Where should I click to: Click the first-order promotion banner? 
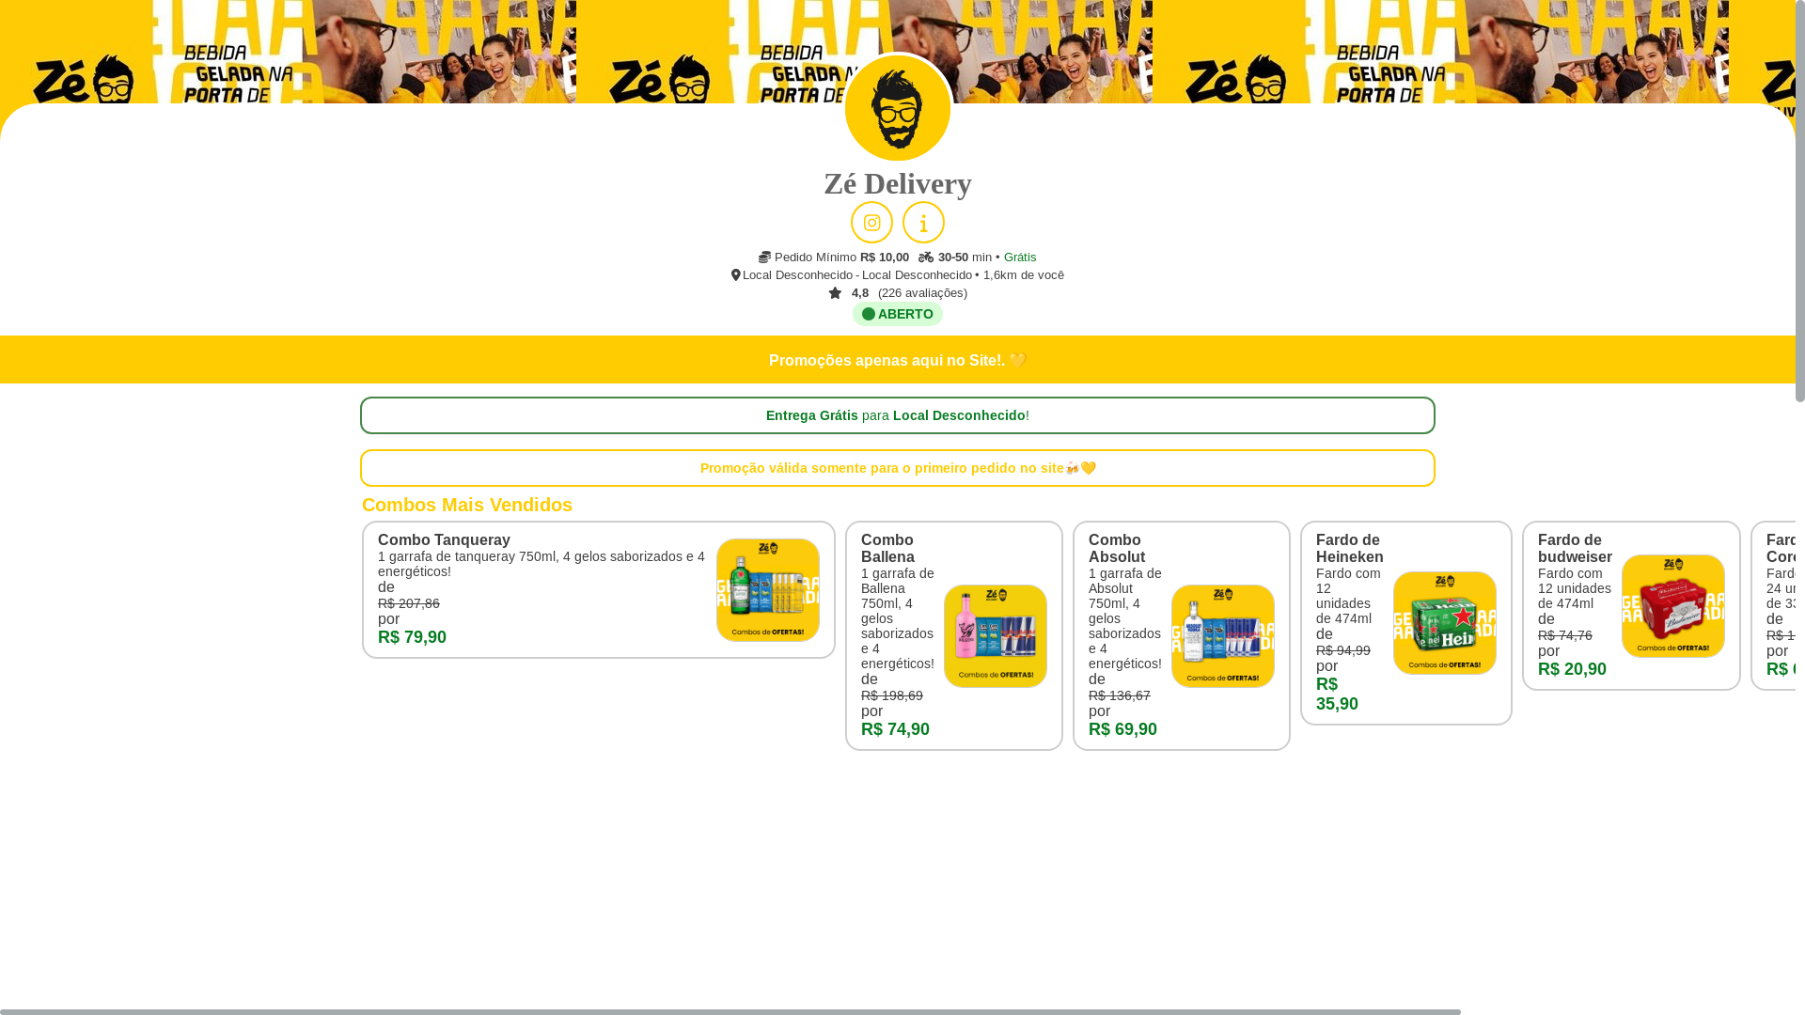click(x=898, y=468)
